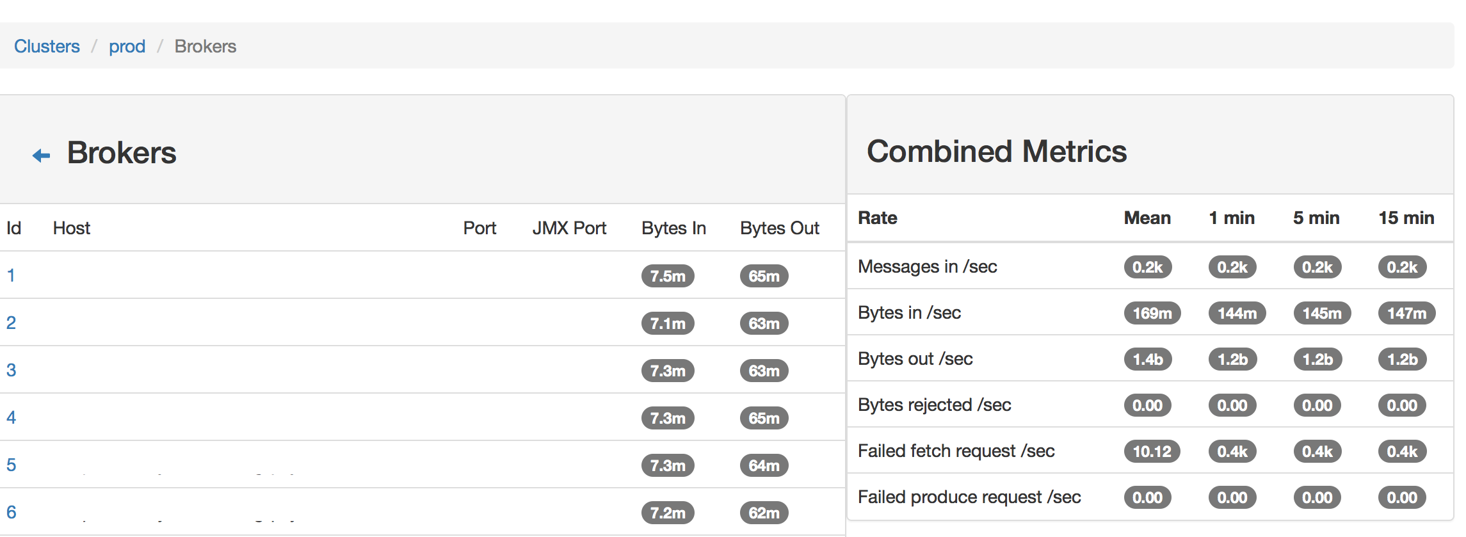Click the Bytes in /sec row label
1466x537 pixels.
click(x=910, y=312)
